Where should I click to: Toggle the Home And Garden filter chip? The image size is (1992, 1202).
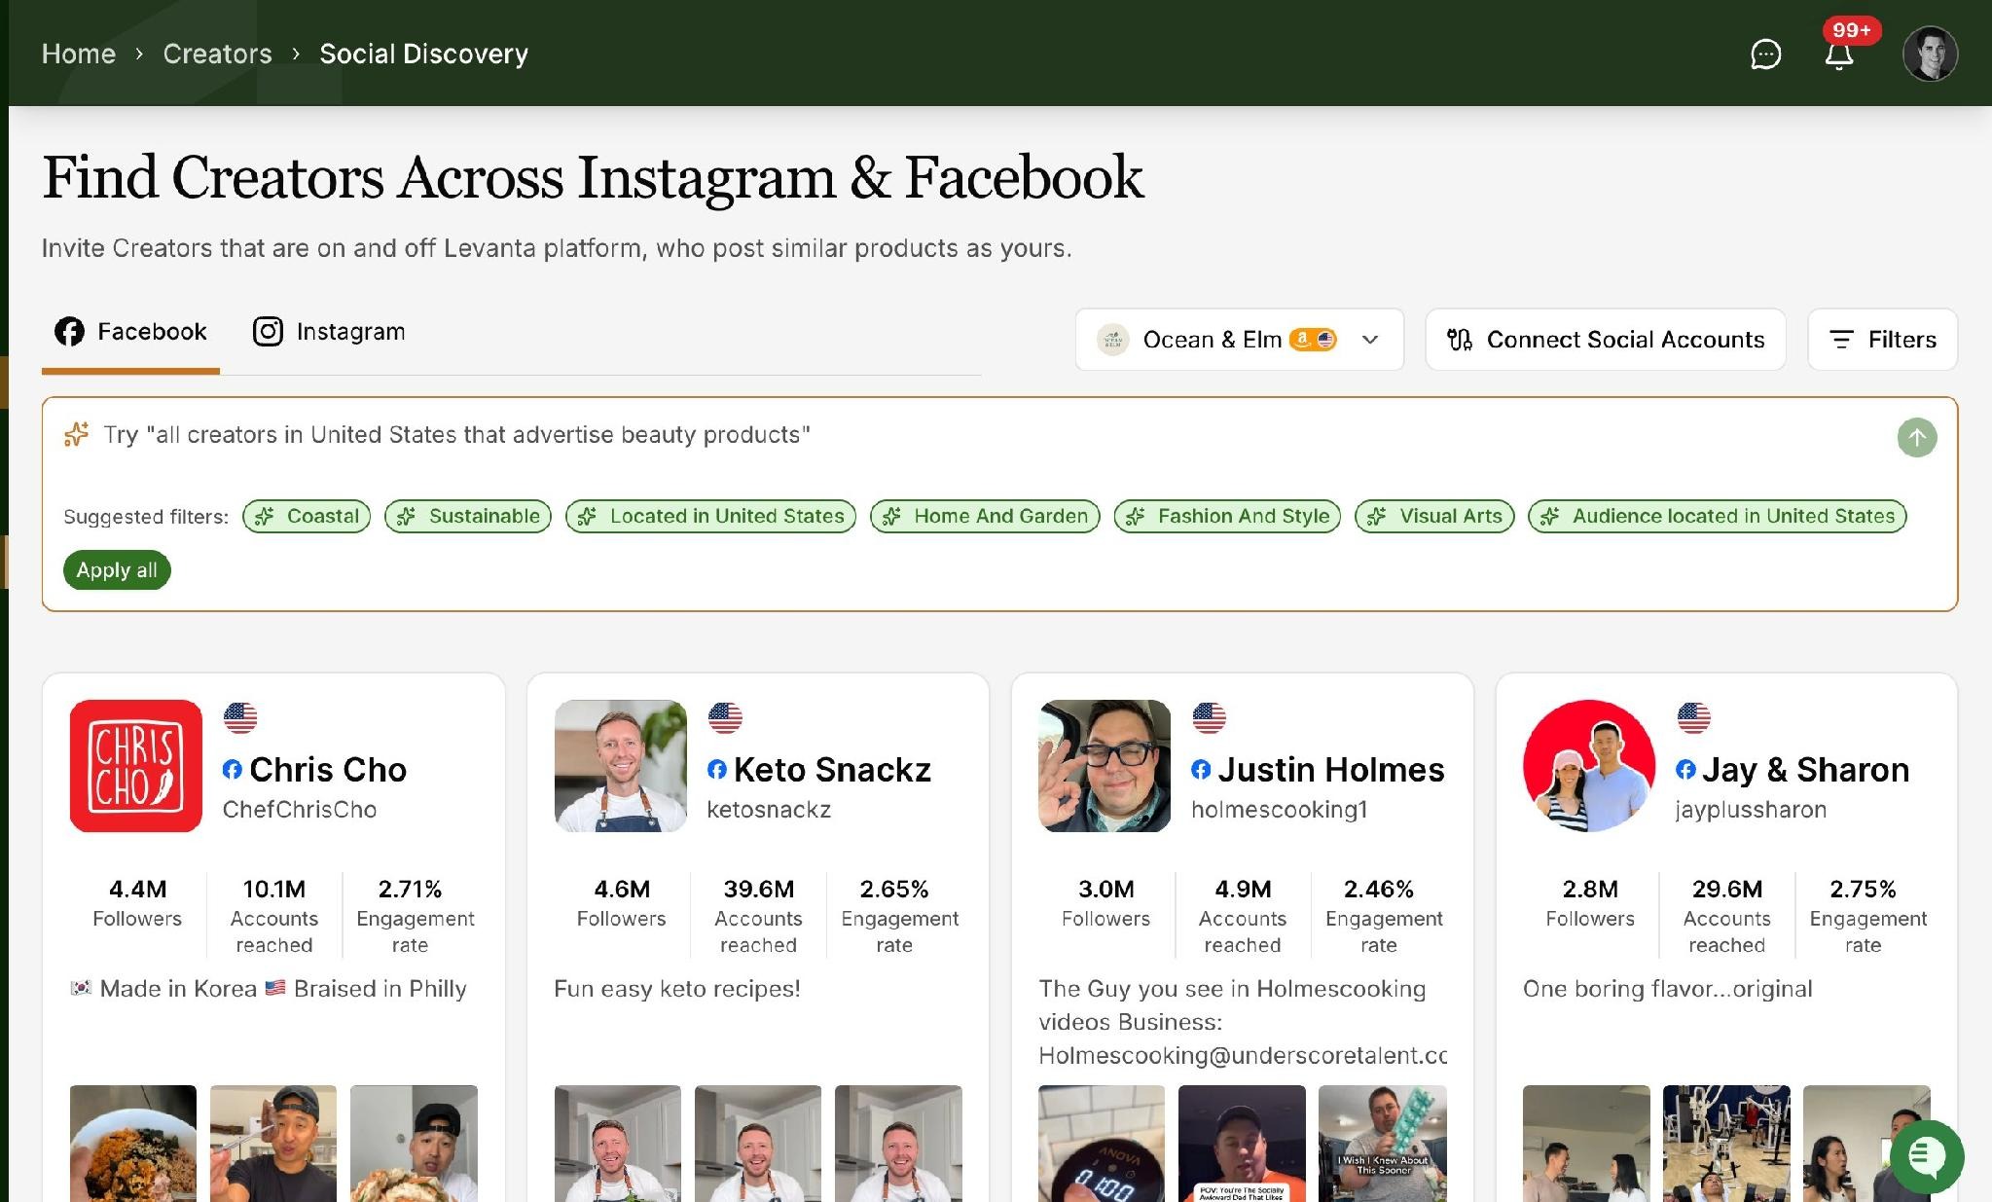pyautogui.click(x=985, y=516)
